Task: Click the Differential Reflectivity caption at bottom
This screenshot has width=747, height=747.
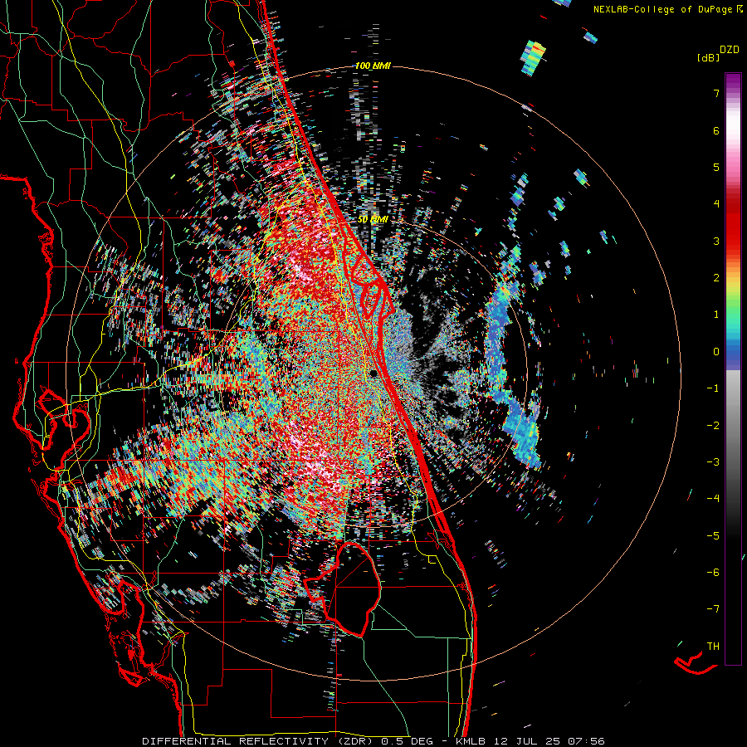Action: tap(373, 741)
